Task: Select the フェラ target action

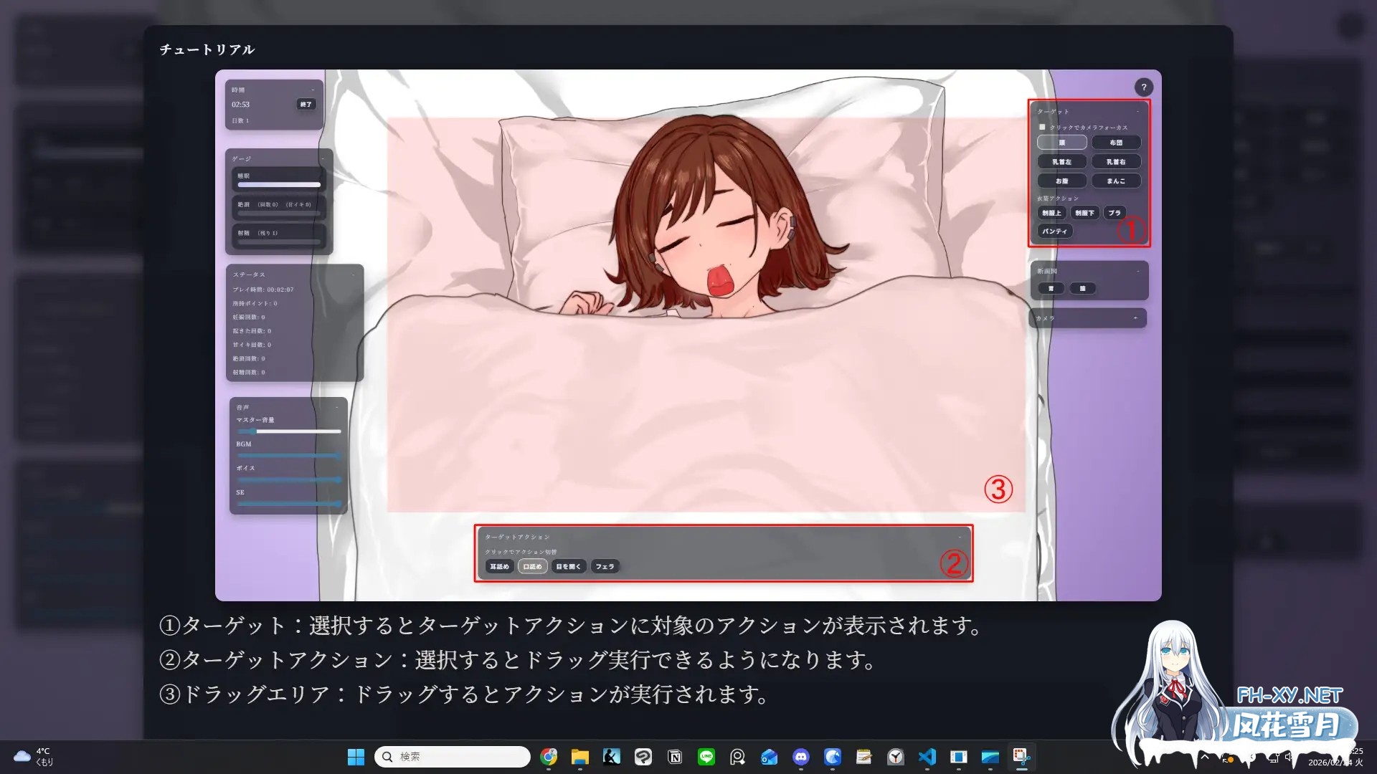Action: tap(606, 566)
